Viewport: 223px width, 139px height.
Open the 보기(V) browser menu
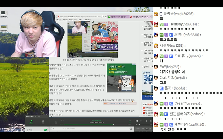coord(65,19)
